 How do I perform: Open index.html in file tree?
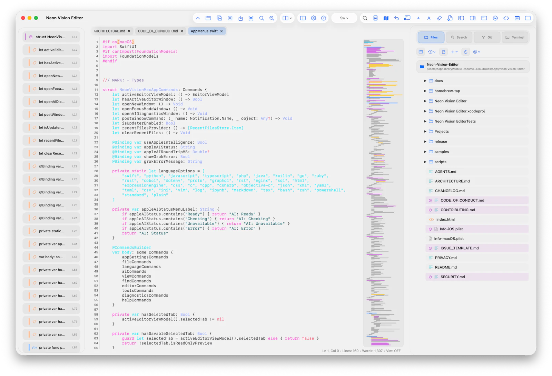[x=477, y=220]
